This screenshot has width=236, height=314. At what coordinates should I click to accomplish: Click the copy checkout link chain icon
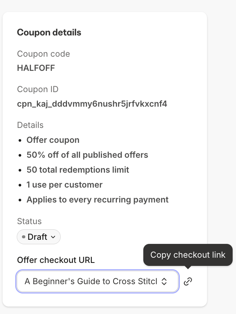point(188,281)
